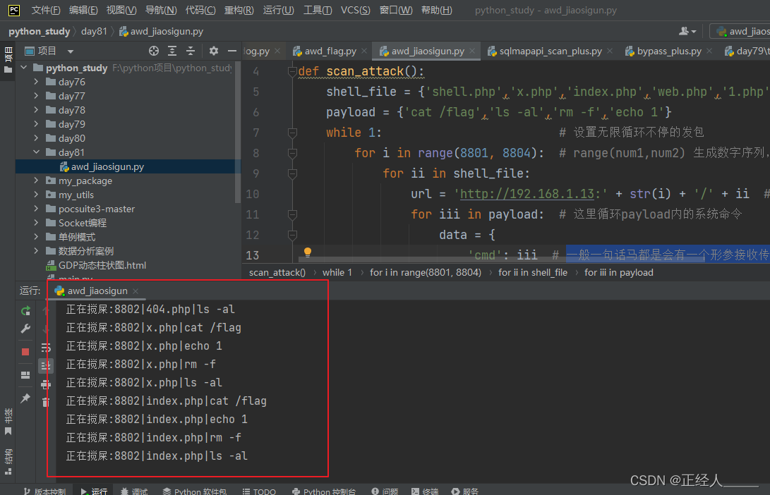Screen dimensions: 770x495
Task: Toggle scroll to end in console
Action: pyautogui.click(x=46, y=366)
